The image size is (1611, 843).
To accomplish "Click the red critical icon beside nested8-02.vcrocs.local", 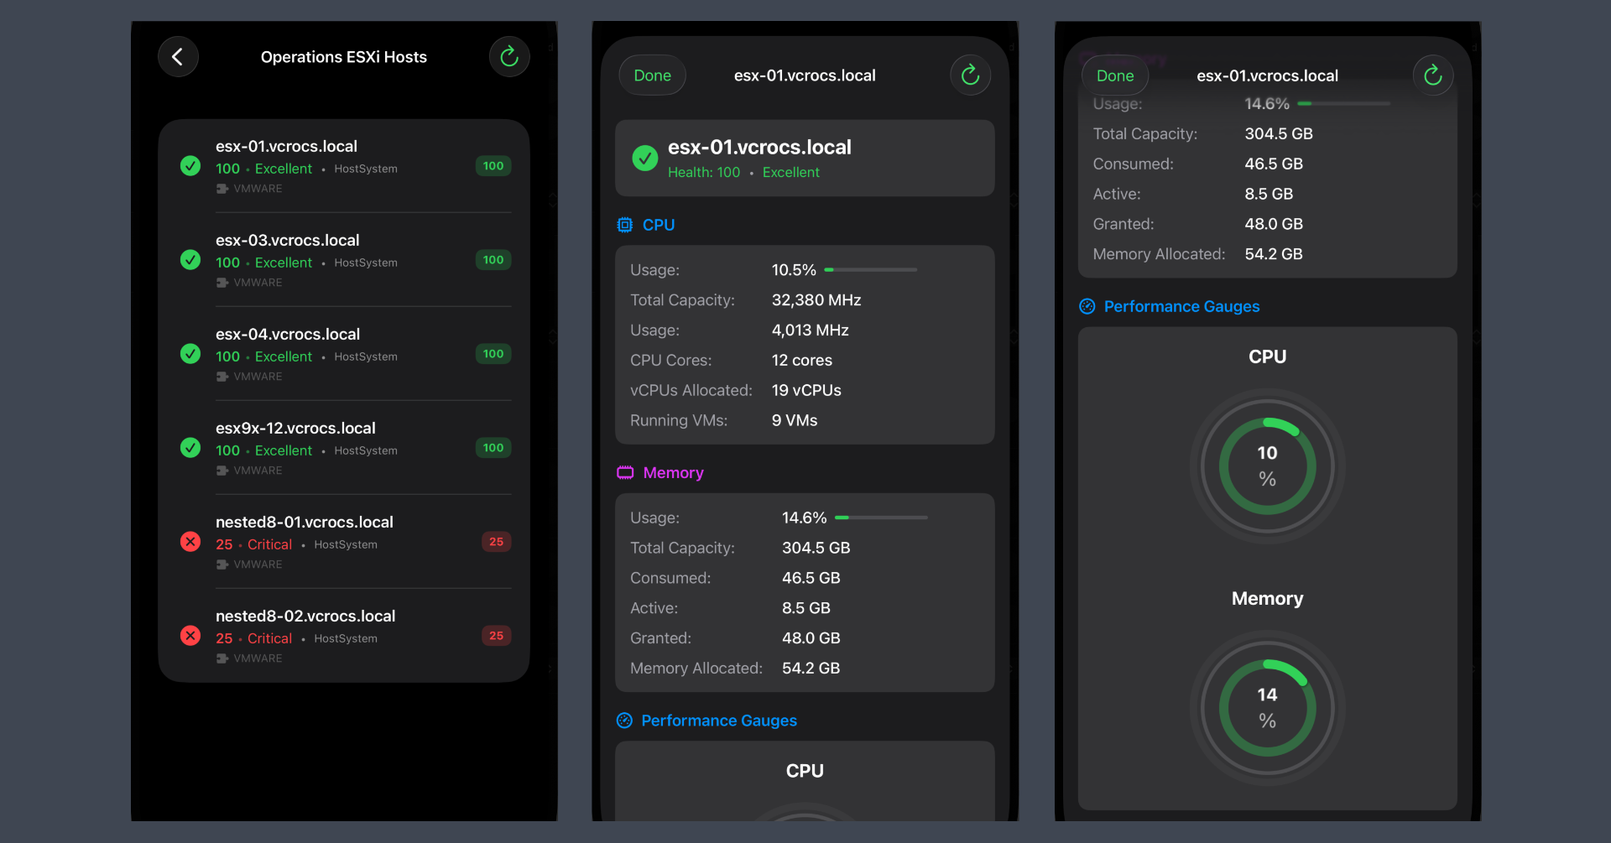I will [190, 636].
